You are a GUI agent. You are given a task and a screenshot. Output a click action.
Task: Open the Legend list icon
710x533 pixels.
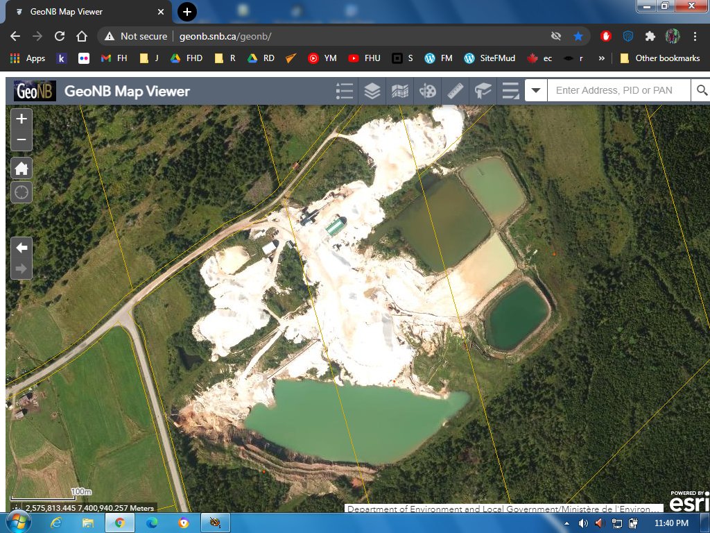(344, 91)
